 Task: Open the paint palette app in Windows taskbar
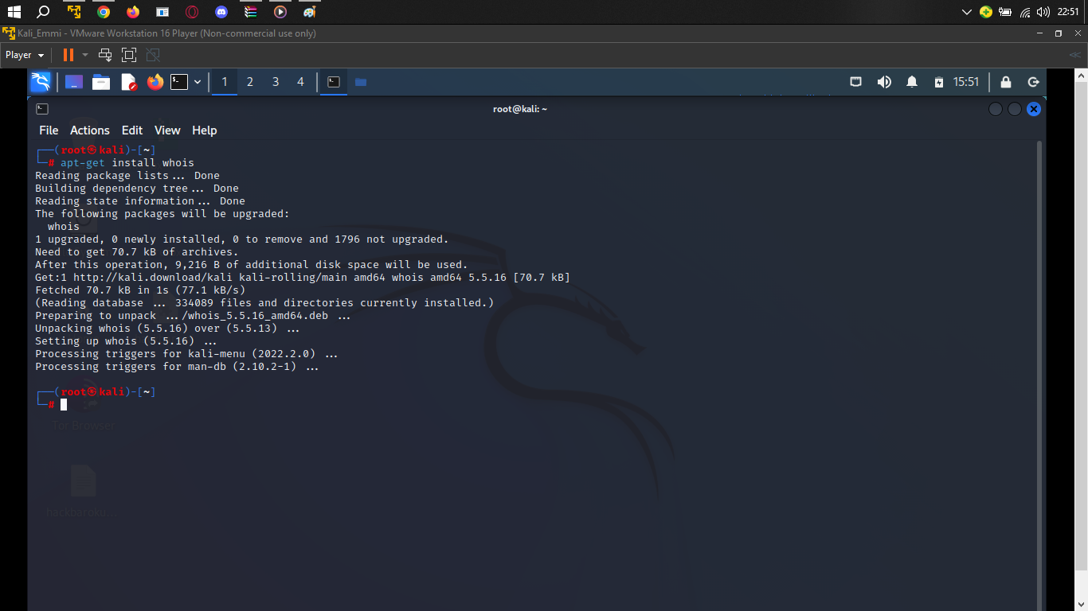point(309,12)
